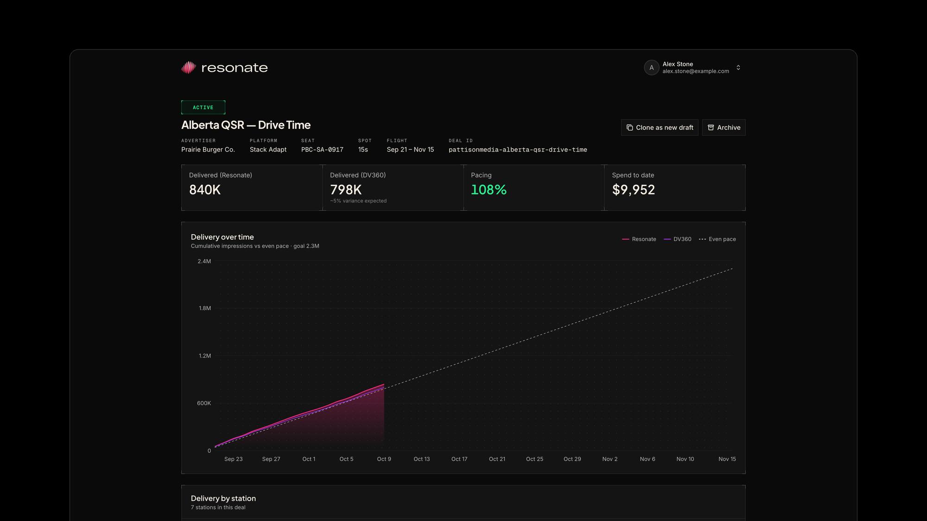
Task: Click the Oct 9 axis label
Action: (x=384, y=459)
